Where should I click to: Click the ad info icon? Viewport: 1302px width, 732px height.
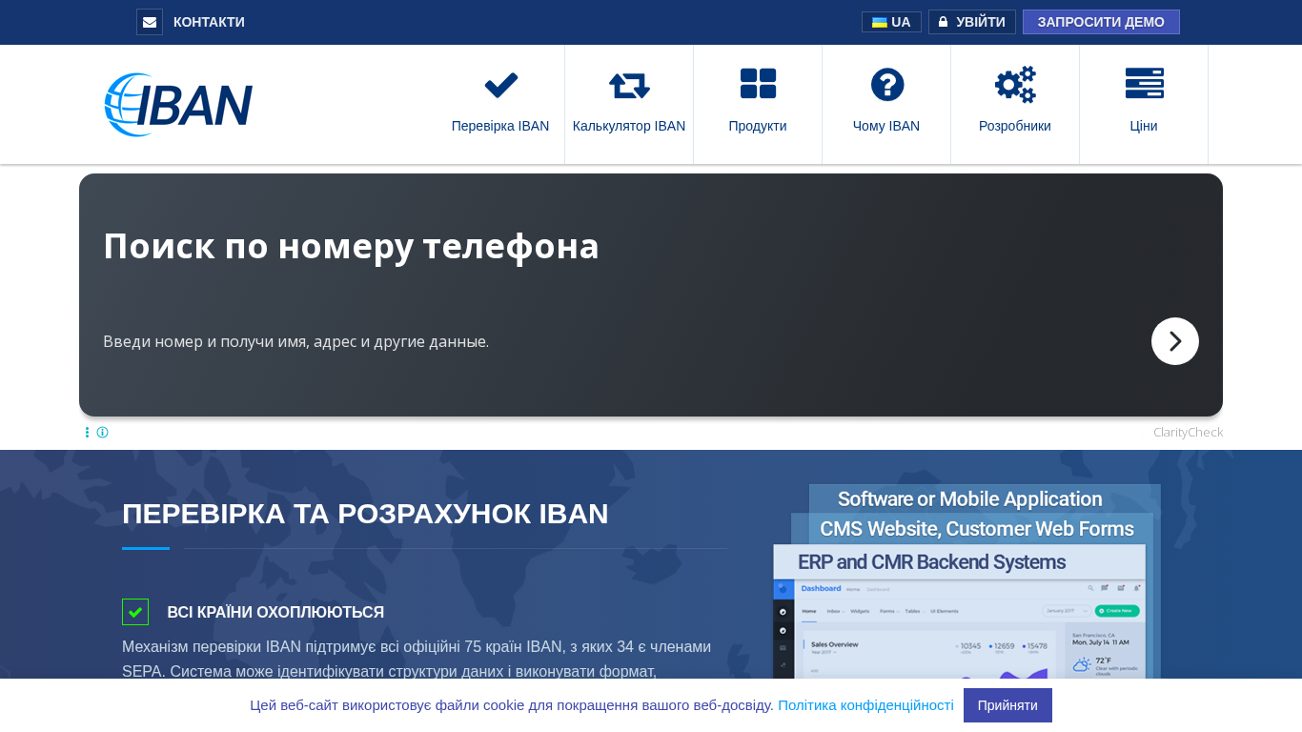102,433
